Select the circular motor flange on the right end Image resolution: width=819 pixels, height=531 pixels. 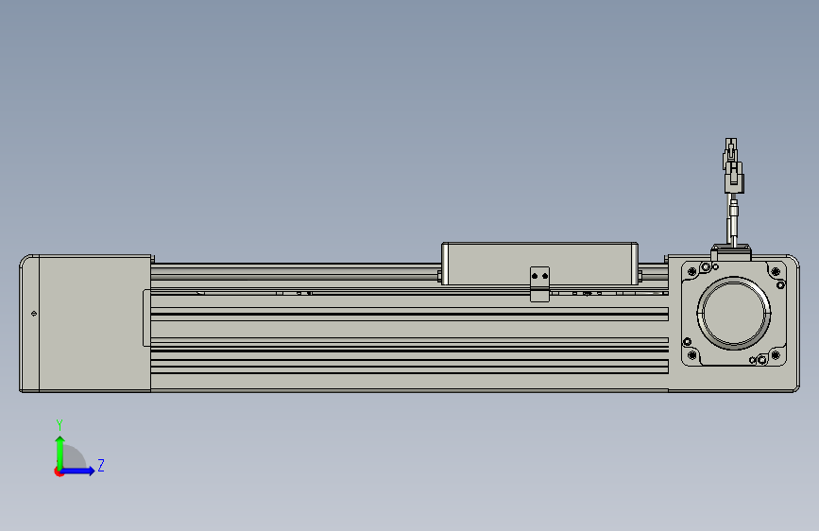pyautogui.click(x=733, y=313)
